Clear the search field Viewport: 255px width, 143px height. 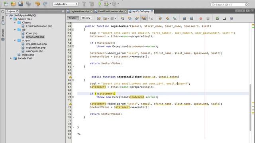[246, 4]
